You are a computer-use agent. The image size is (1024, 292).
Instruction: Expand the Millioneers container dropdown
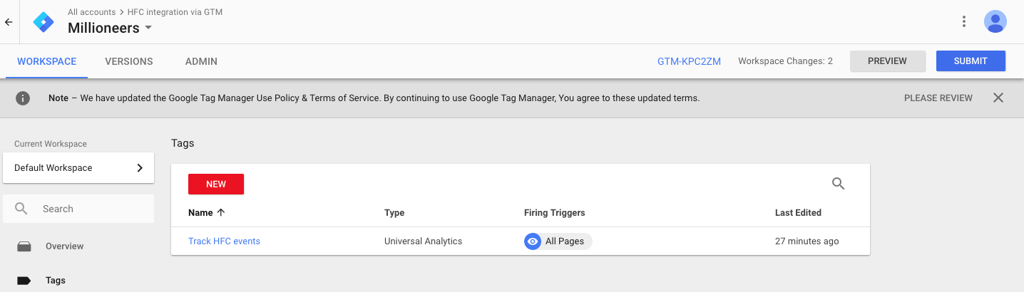[148, 28]
